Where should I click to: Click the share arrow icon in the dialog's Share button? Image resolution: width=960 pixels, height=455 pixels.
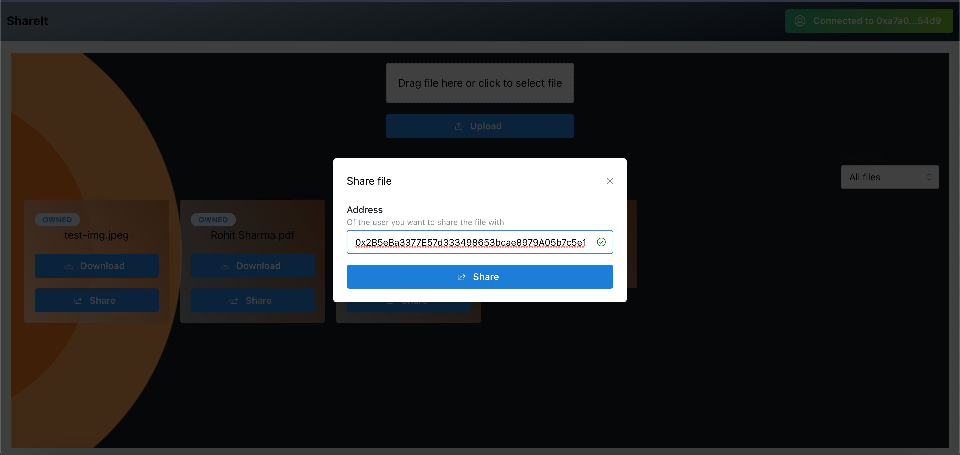(x=461, y=277)
